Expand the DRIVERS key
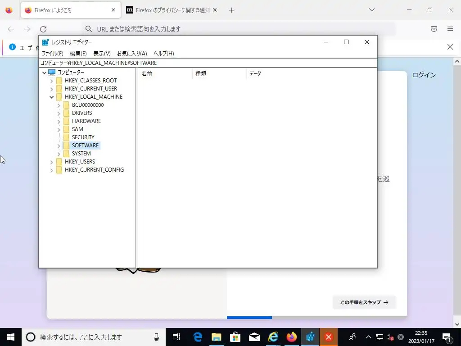 (59, 113)
